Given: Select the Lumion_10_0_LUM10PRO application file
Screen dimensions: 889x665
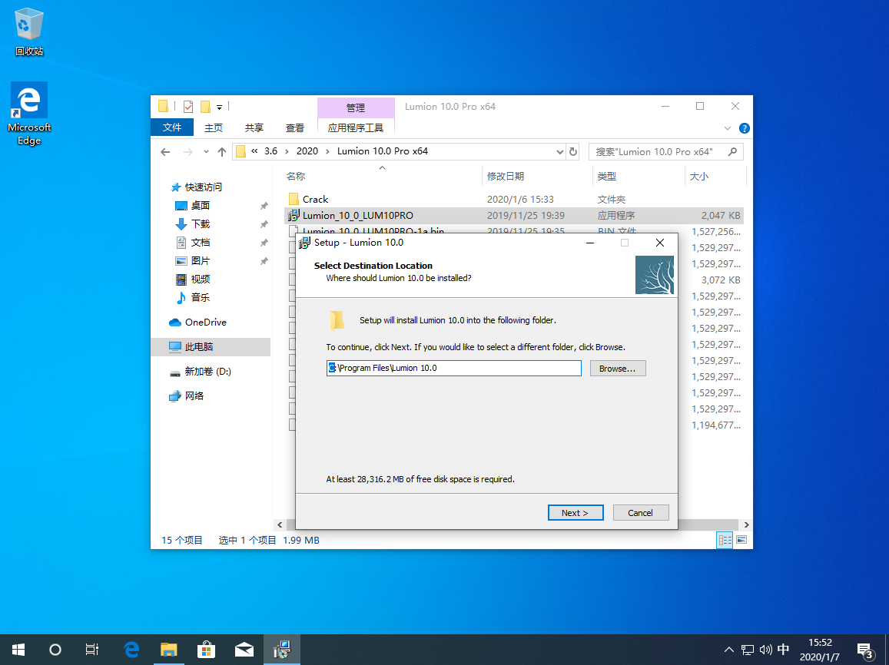Looking at the screenshot, I should [x=358, y=215].
